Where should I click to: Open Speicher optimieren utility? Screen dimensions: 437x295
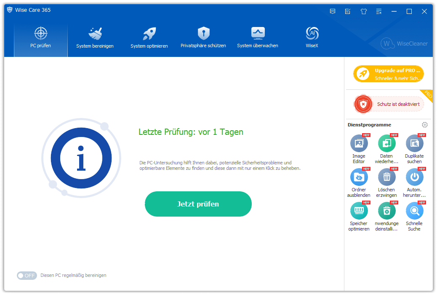[359, 217]
